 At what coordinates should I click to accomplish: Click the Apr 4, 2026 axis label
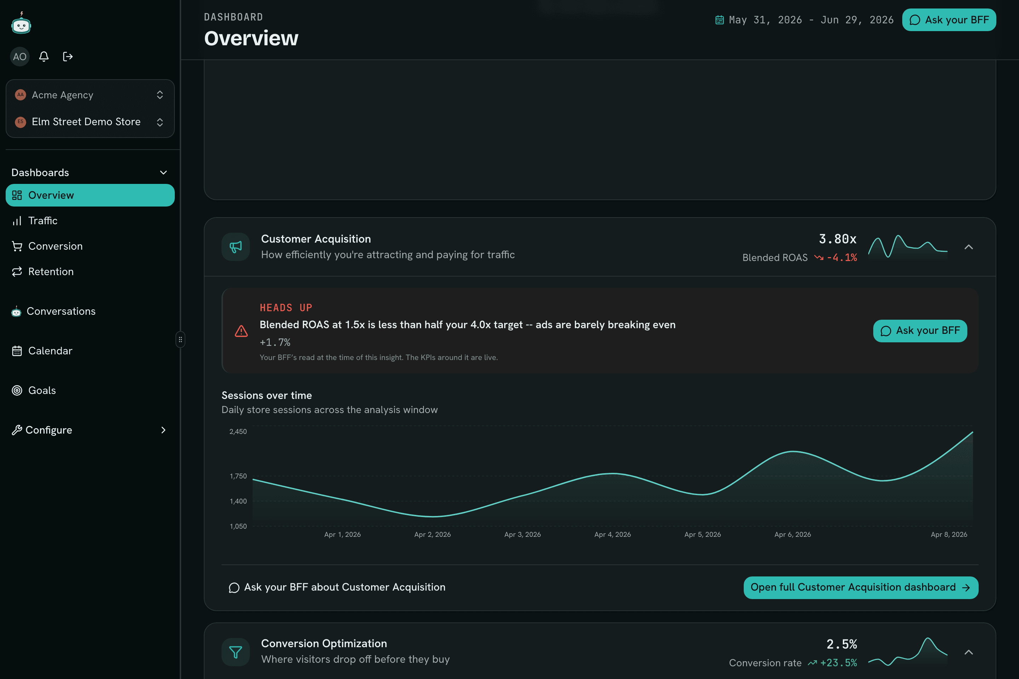click(612, 534)
